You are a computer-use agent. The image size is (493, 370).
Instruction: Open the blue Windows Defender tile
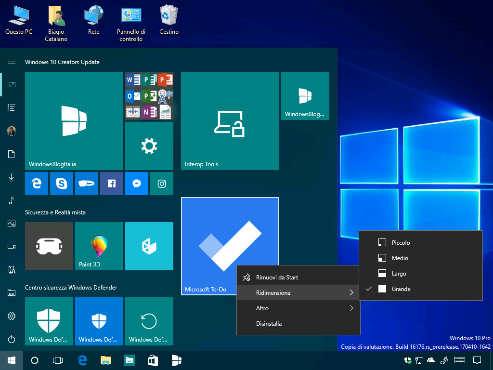(x=99, y=321)
